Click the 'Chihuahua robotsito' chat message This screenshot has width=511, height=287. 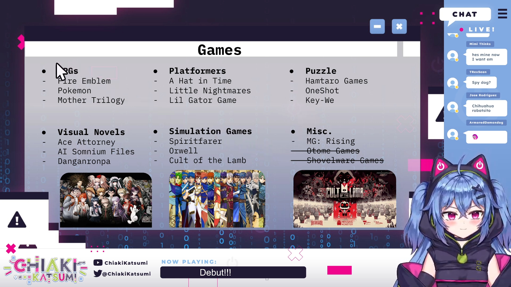pos(486,108)
